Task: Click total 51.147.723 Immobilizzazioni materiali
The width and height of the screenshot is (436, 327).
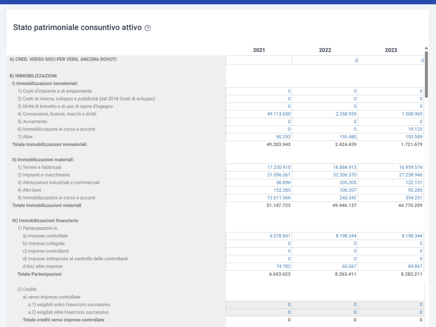Action: point(279,206)
